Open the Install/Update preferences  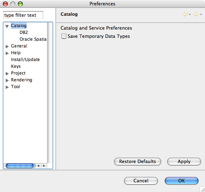[25, 60]
